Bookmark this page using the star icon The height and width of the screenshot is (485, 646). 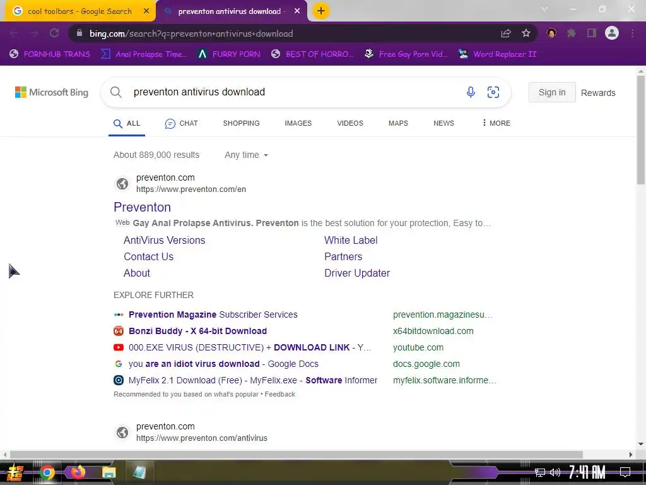(526, 33)
